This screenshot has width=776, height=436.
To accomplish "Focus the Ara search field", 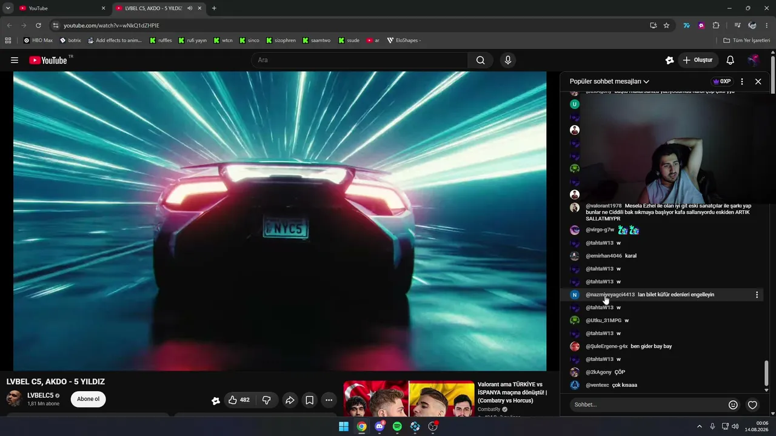I will (x=359, y=60).
